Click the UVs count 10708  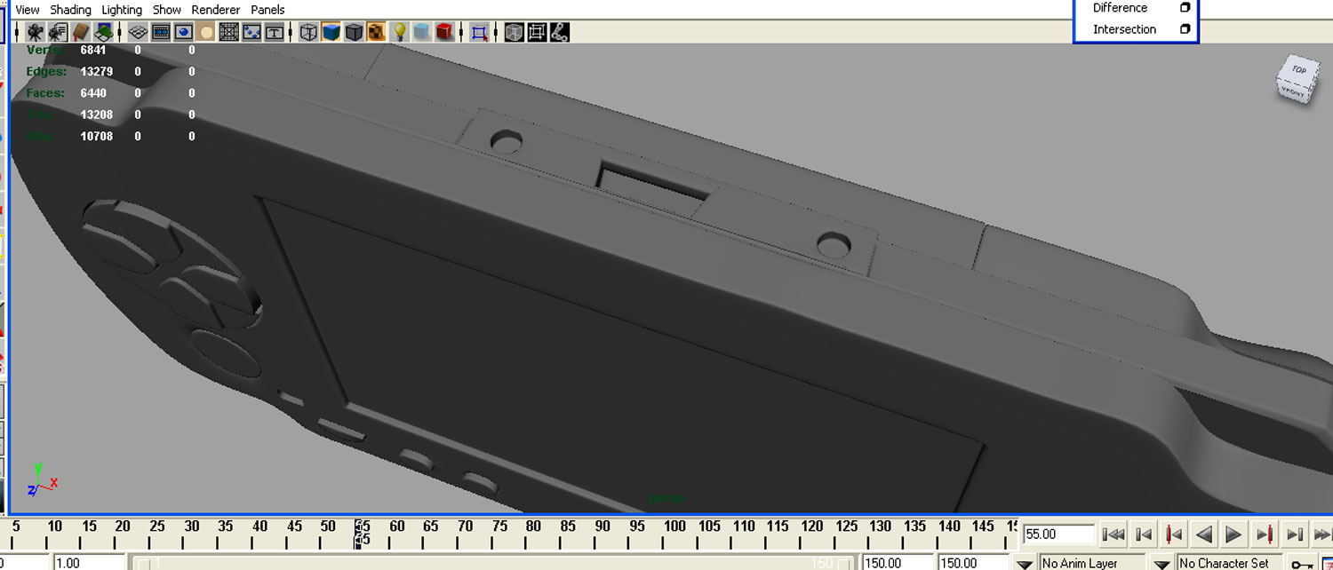click(97, 136)
